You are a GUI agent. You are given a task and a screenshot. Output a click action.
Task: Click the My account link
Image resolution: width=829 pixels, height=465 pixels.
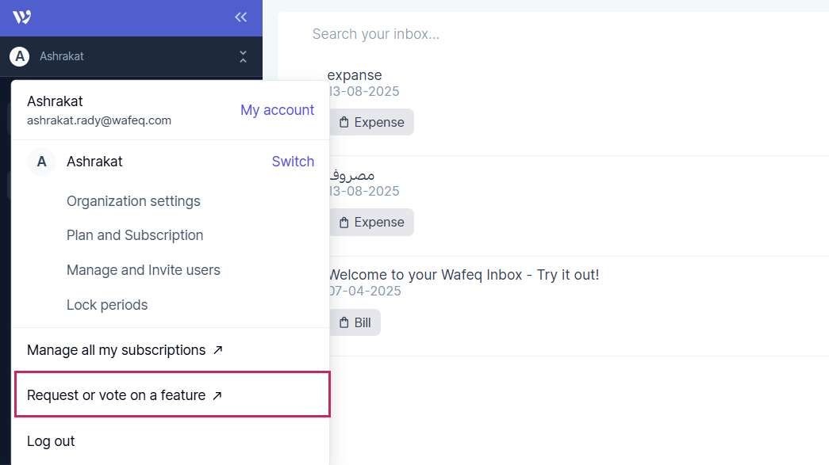tap(277, 110)
